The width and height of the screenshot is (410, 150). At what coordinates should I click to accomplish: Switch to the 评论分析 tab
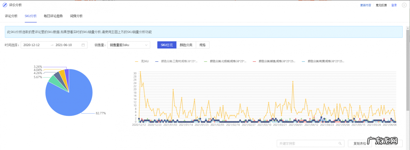point(11,16)
